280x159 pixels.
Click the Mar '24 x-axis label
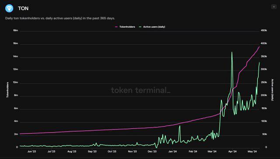tap(212, 152)
